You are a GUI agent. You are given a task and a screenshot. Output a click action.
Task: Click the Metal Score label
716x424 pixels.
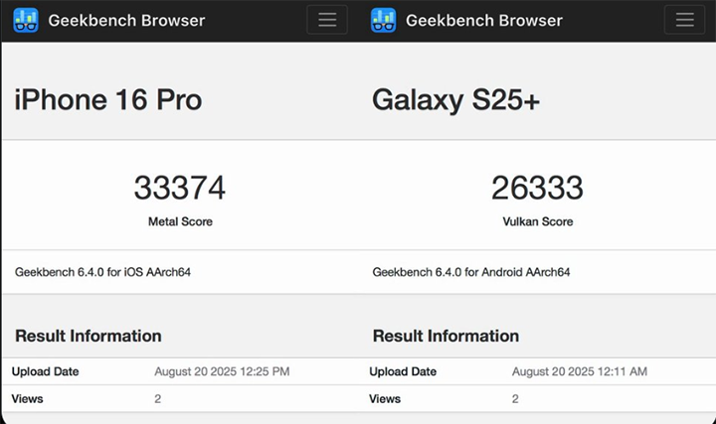(x=180, y=221)
